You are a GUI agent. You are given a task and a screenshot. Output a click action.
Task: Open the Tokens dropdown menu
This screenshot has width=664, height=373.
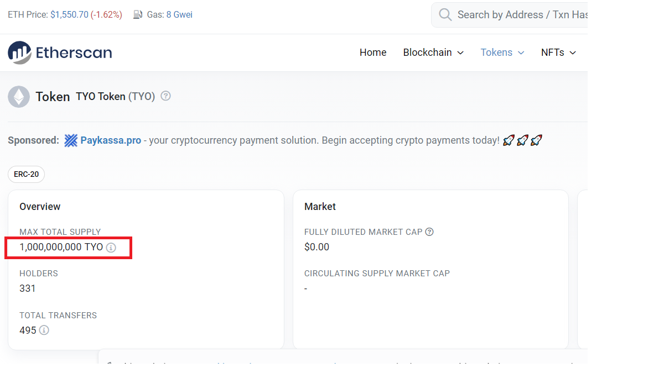tap(502, 52)
